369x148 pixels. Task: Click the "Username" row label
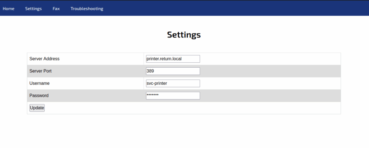(39, 83)
